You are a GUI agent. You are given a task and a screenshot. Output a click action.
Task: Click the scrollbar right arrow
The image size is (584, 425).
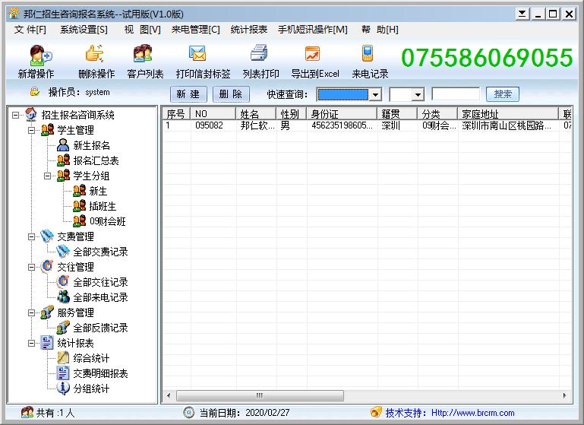click(564, 395)
